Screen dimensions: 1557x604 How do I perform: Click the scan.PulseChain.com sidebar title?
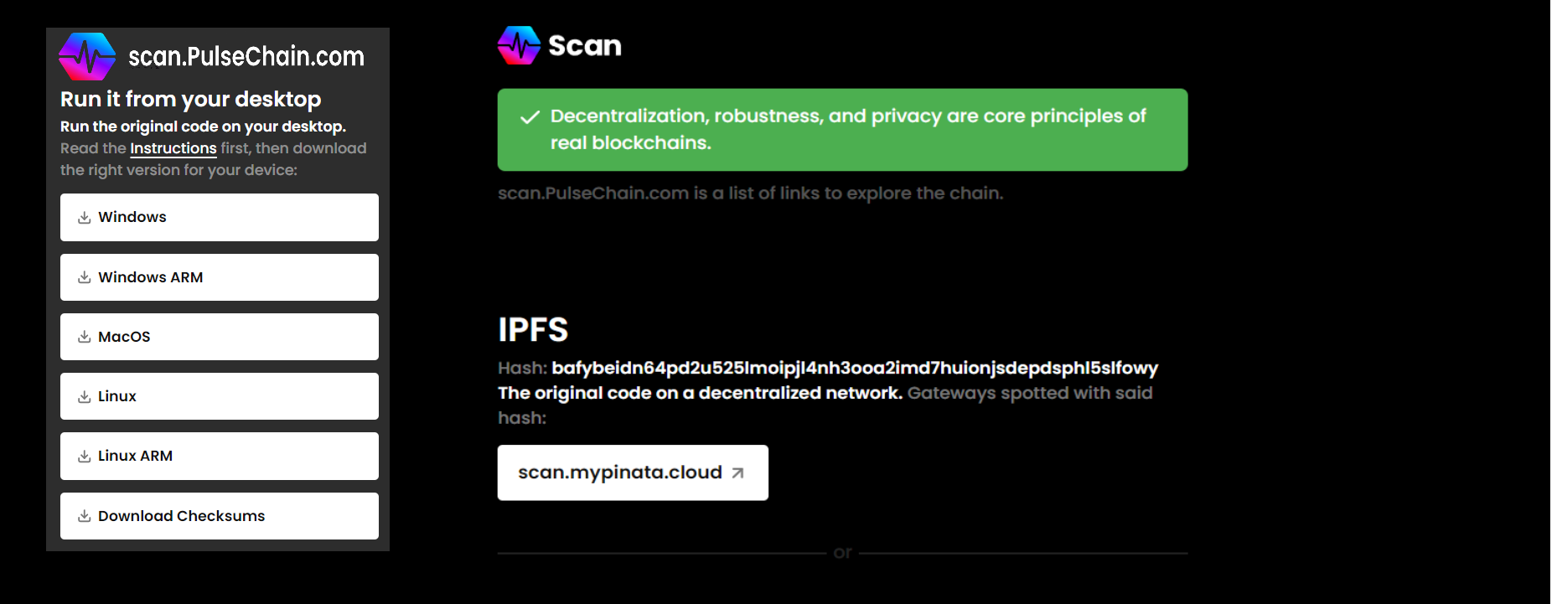(246, 56)
